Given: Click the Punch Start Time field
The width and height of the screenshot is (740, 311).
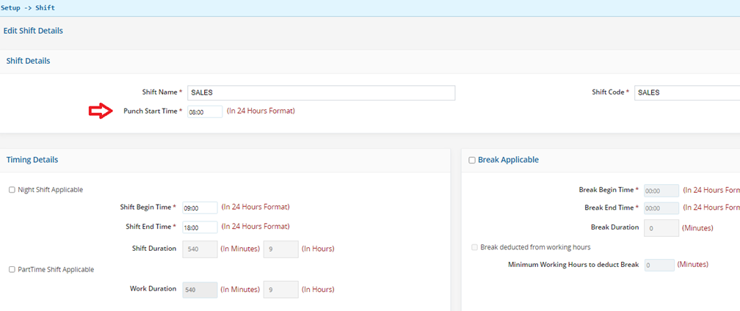Looking at the screenshot, I should coord(205,111).
